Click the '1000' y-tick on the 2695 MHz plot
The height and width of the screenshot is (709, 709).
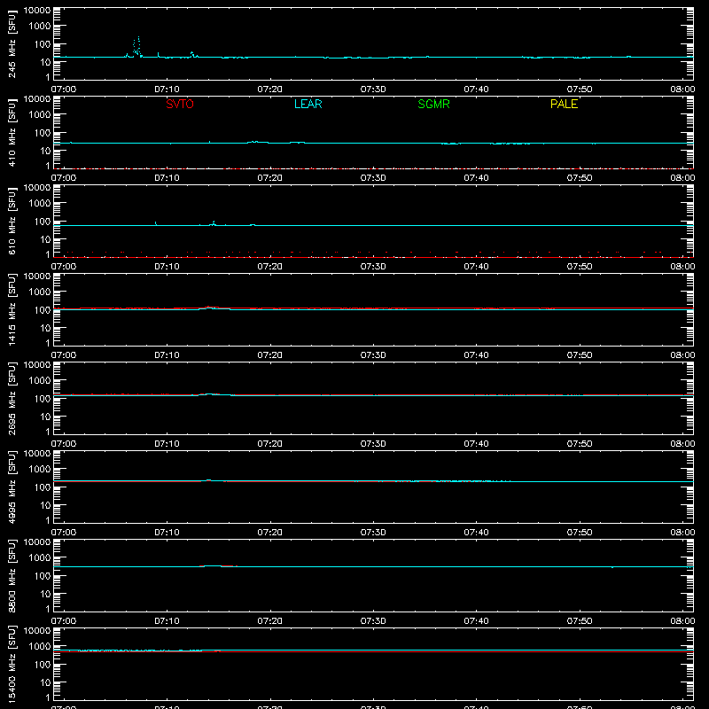tap(40, 381)
